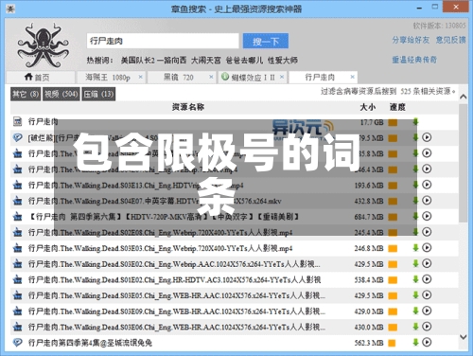
Task: Play the 246.8 MB S03E03 video
Action: pos(427,248)
